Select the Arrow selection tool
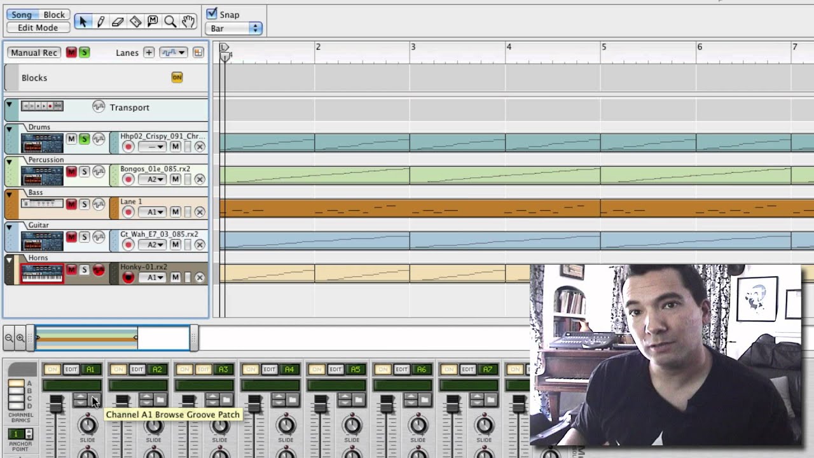The width and height of the screenshot is (814, 458). 83,22
